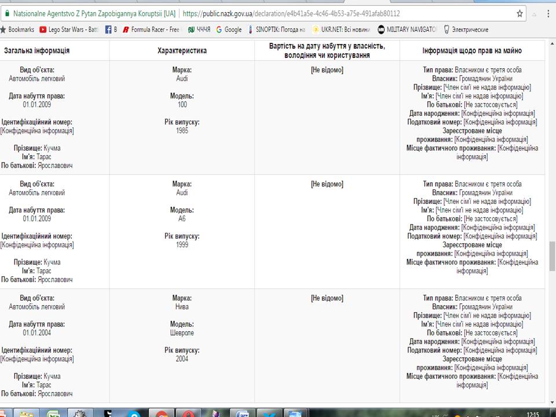Viewport: 556px width, 417px height.
Task: Switch to Word in the taskbar
Action: click(x=244, y=414)
